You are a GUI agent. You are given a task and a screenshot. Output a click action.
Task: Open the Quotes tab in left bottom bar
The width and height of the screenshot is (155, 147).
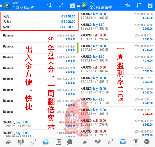[8, 142]
